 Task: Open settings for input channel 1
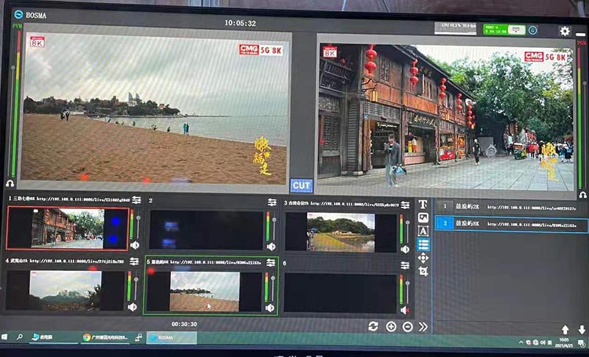[x=136, y=200]
